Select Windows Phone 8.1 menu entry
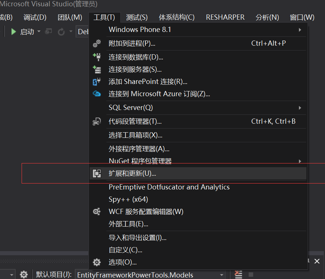 point(198,30)
